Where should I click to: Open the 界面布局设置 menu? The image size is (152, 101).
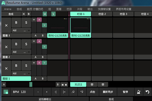[124, 9]
